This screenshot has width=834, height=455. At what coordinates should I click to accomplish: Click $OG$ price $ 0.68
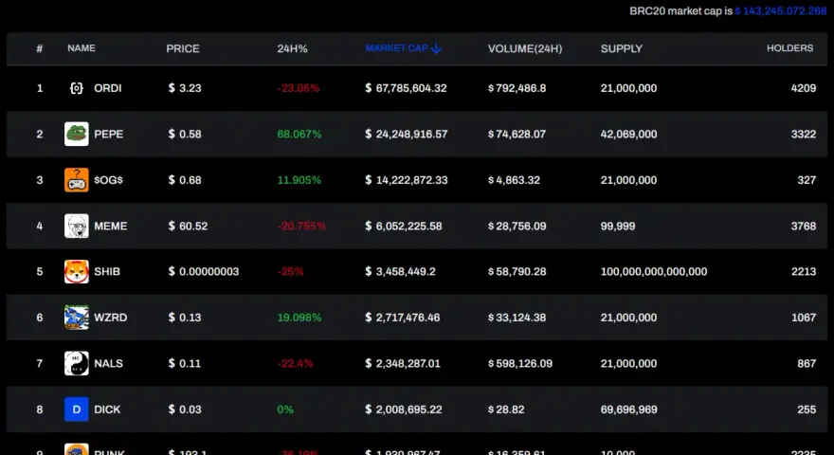click(185, 180)
